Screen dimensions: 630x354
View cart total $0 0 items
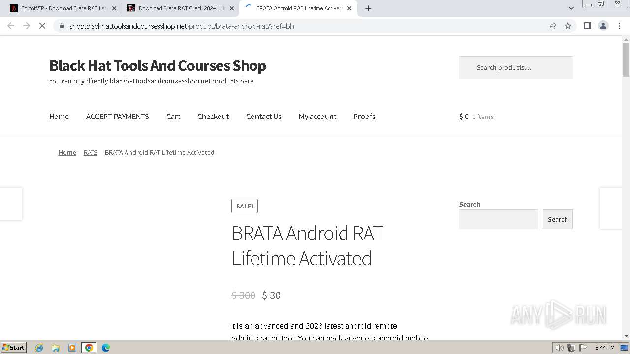tap(476, 117)
